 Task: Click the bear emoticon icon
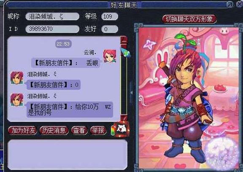[x=121, y=129]
